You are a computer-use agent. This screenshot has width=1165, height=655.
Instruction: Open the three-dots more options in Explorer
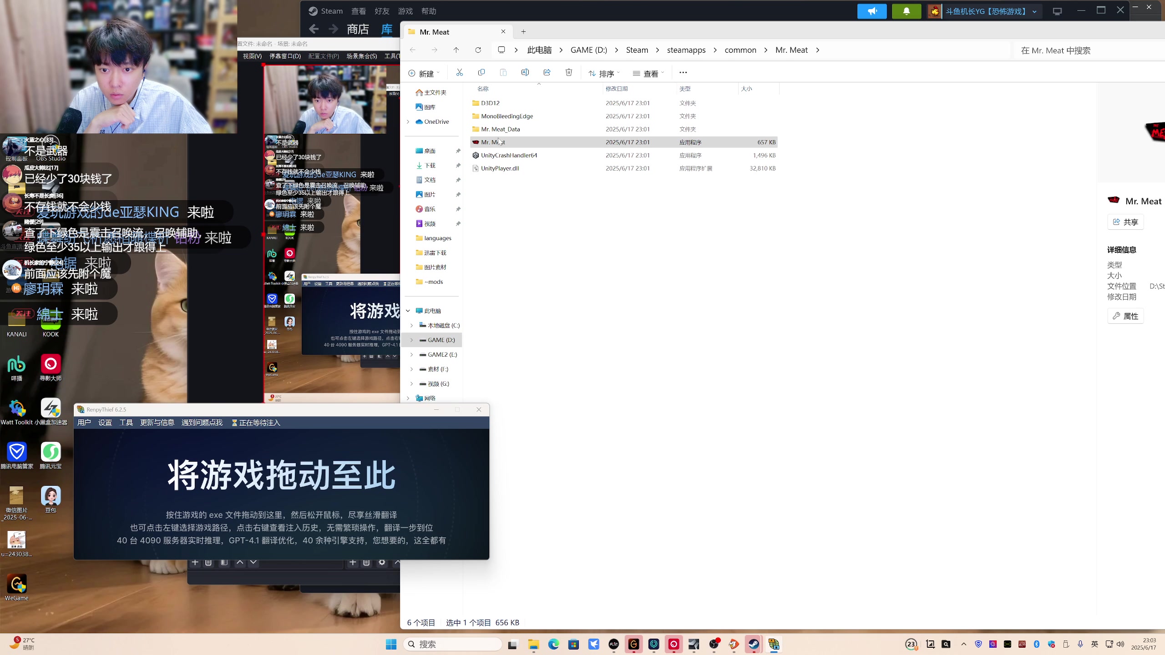683,73
